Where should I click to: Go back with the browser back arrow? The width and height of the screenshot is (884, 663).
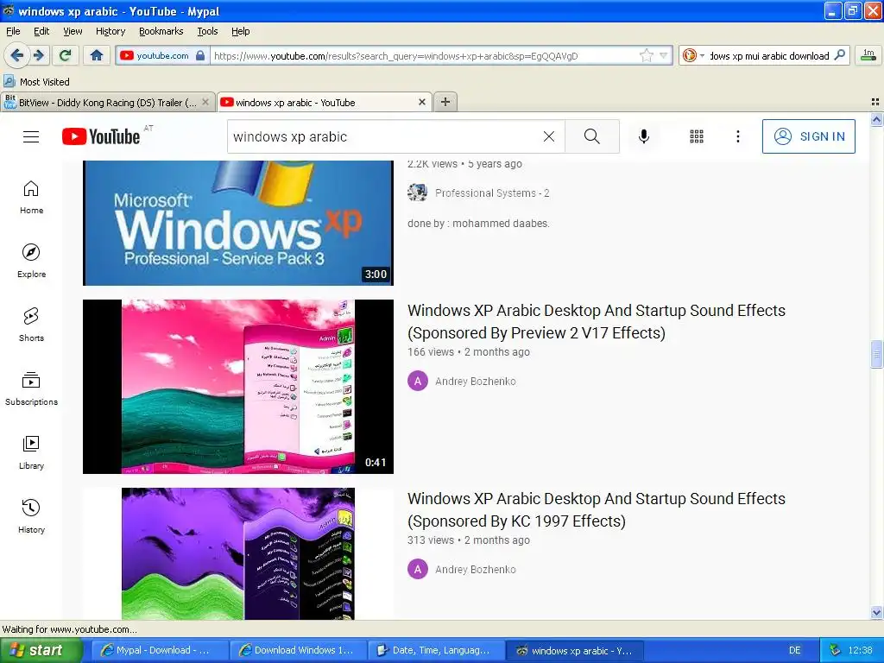coord(17,55)
